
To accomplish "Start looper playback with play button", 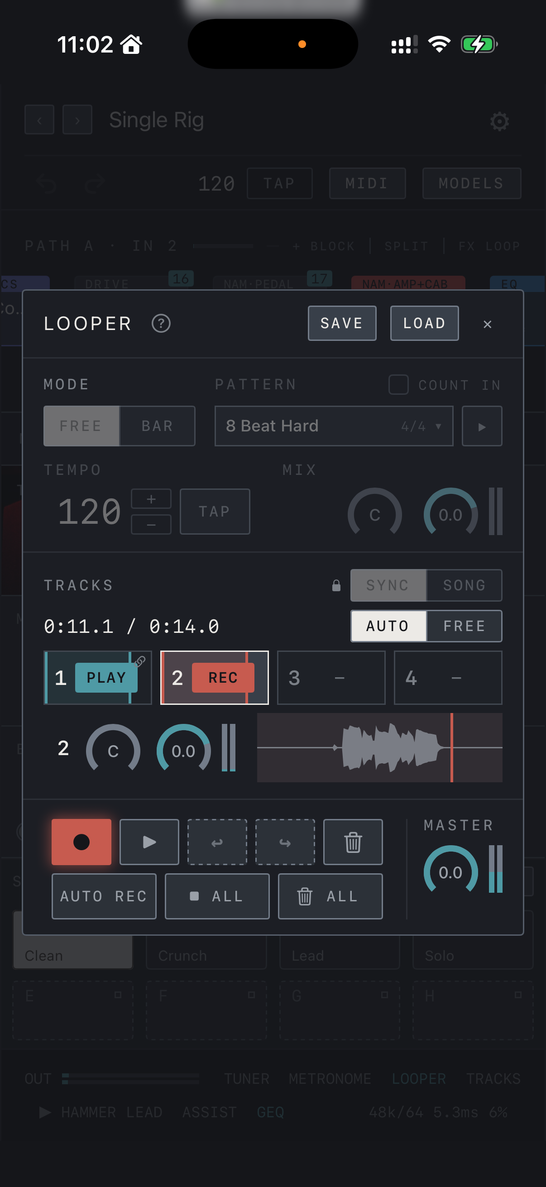I will tap(149, 842).
